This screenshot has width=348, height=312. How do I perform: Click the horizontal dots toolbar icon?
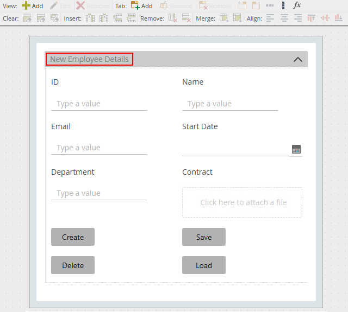(x=270, y=5)
